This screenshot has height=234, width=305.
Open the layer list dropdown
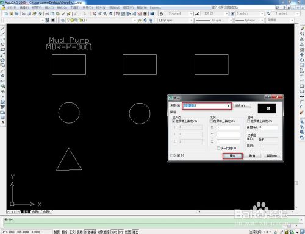(135, 20)
